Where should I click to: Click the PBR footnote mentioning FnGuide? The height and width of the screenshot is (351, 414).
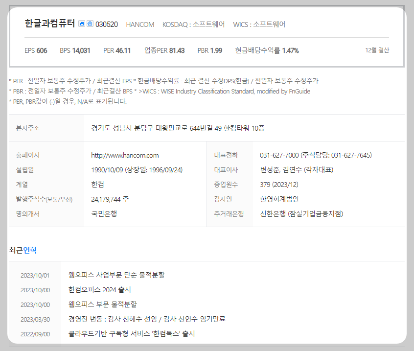pos(160,92)
